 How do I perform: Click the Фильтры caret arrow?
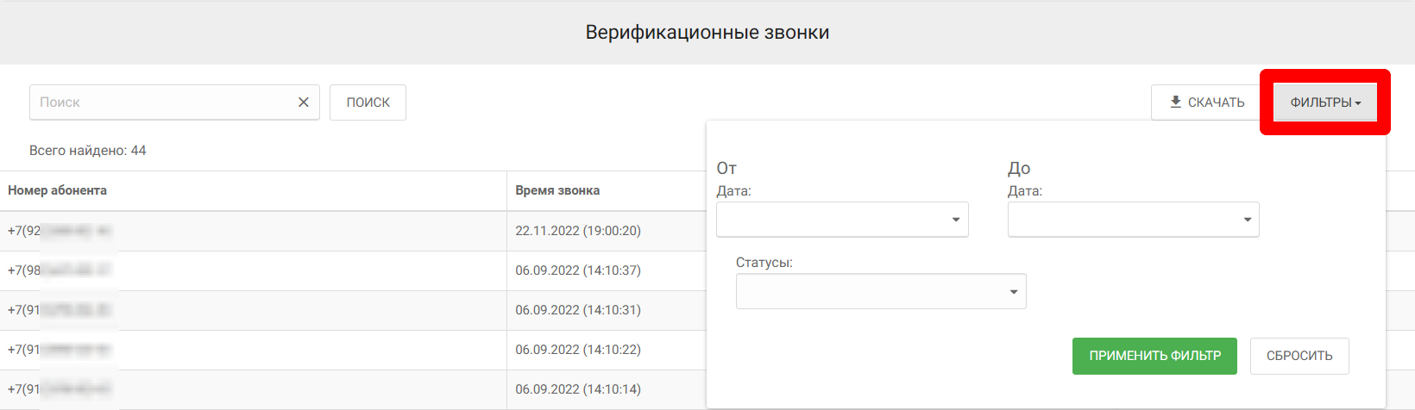point(1358,103)
